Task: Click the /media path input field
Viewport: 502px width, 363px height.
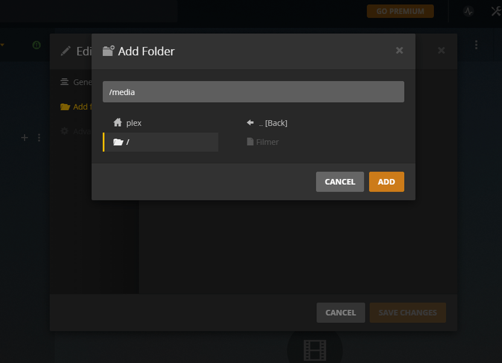Action: (x=253, y=92)
